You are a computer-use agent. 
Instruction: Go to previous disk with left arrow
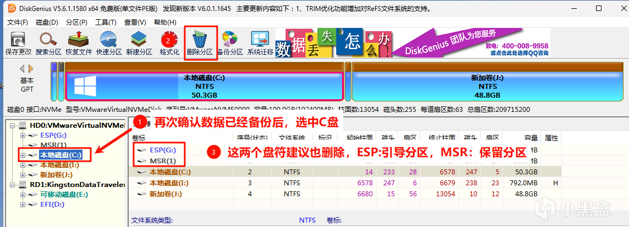pos(22,69)
